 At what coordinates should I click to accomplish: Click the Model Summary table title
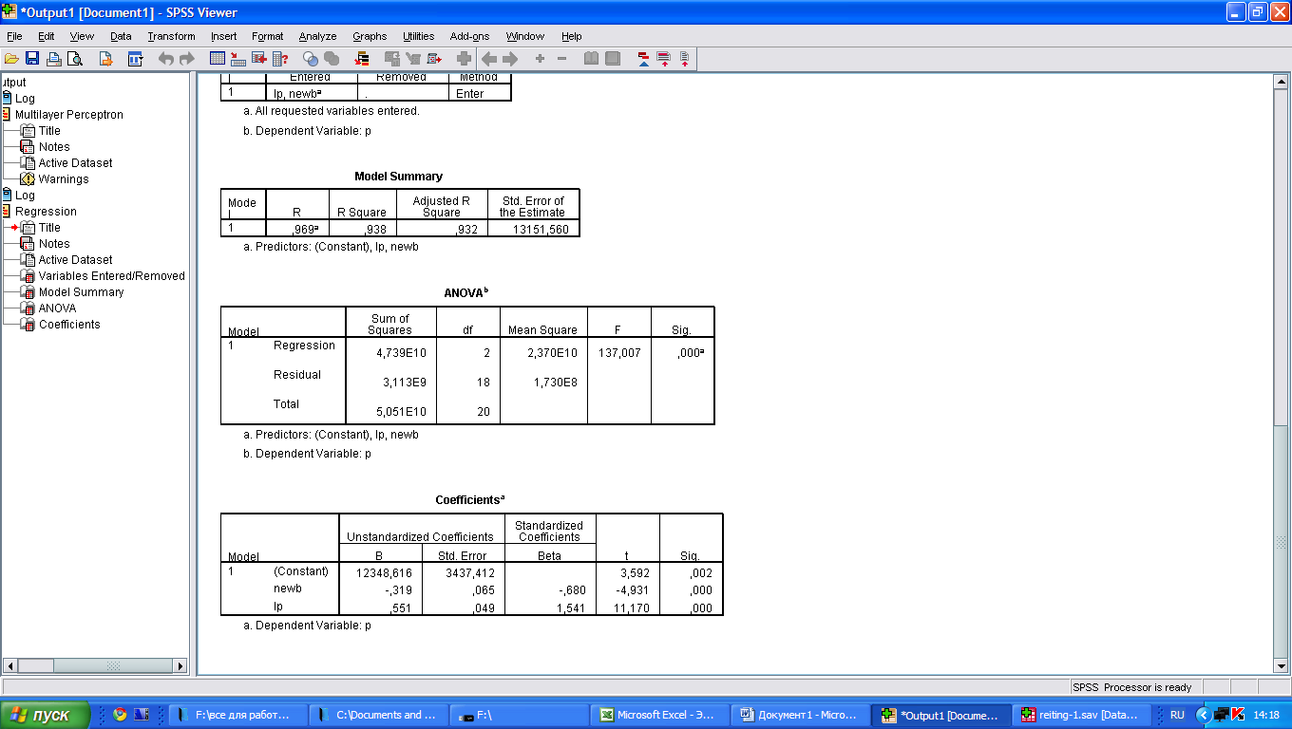[398, 177]
